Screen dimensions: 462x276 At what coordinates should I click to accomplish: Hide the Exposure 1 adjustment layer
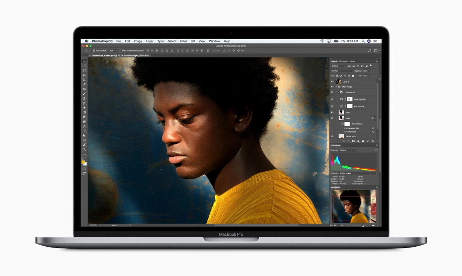[332, 92]
